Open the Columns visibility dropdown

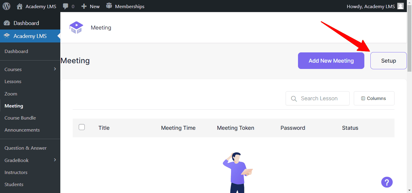[x=374, y=98]
